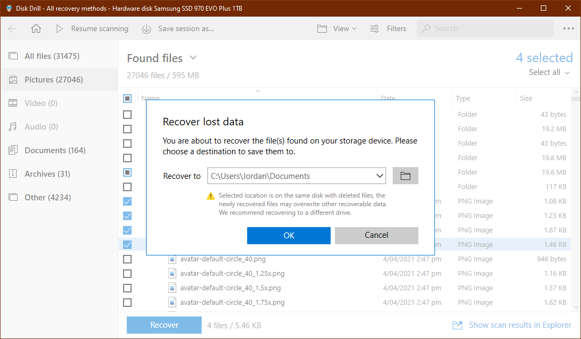The image size is (581, 339).
Task: Expand the Found files dropdown
Action: [193, 58]
